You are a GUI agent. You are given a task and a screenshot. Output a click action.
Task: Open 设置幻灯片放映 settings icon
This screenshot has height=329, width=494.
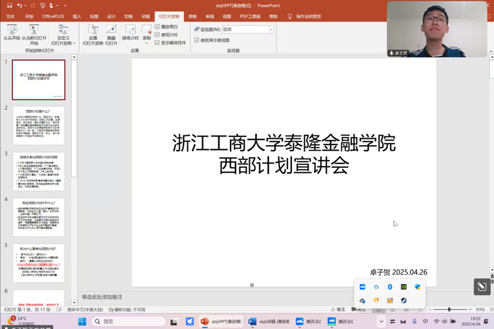[x=93, y=30]
